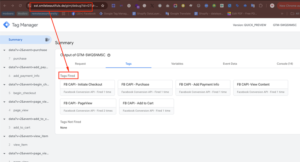The height and width of the screenshot is (162, 300).
Task: Open the Modbro bookmark
Action: click(x=23, y=14)
